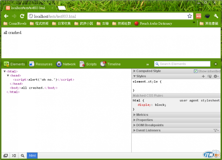Switch to the Elements panel
222x160 pixels.
pyautogui.click(x=14, y=64)
